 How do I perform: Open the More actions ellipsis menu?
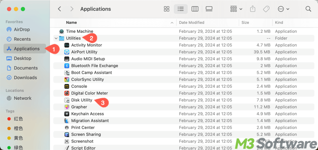[283, 9]
